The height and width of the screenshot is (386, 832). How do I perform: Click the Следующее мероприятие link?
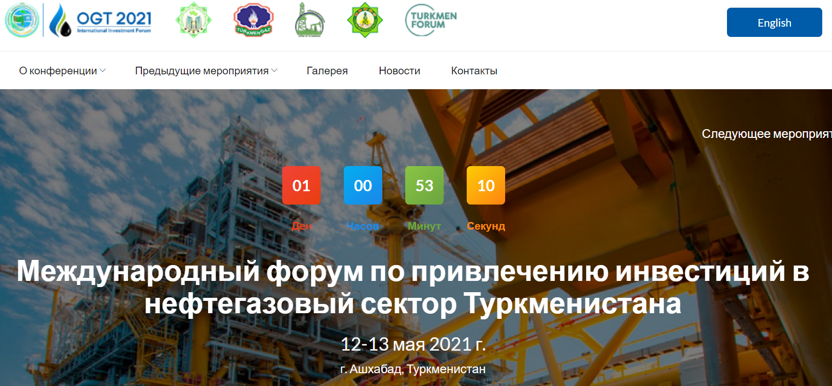[x=766, y=134]
